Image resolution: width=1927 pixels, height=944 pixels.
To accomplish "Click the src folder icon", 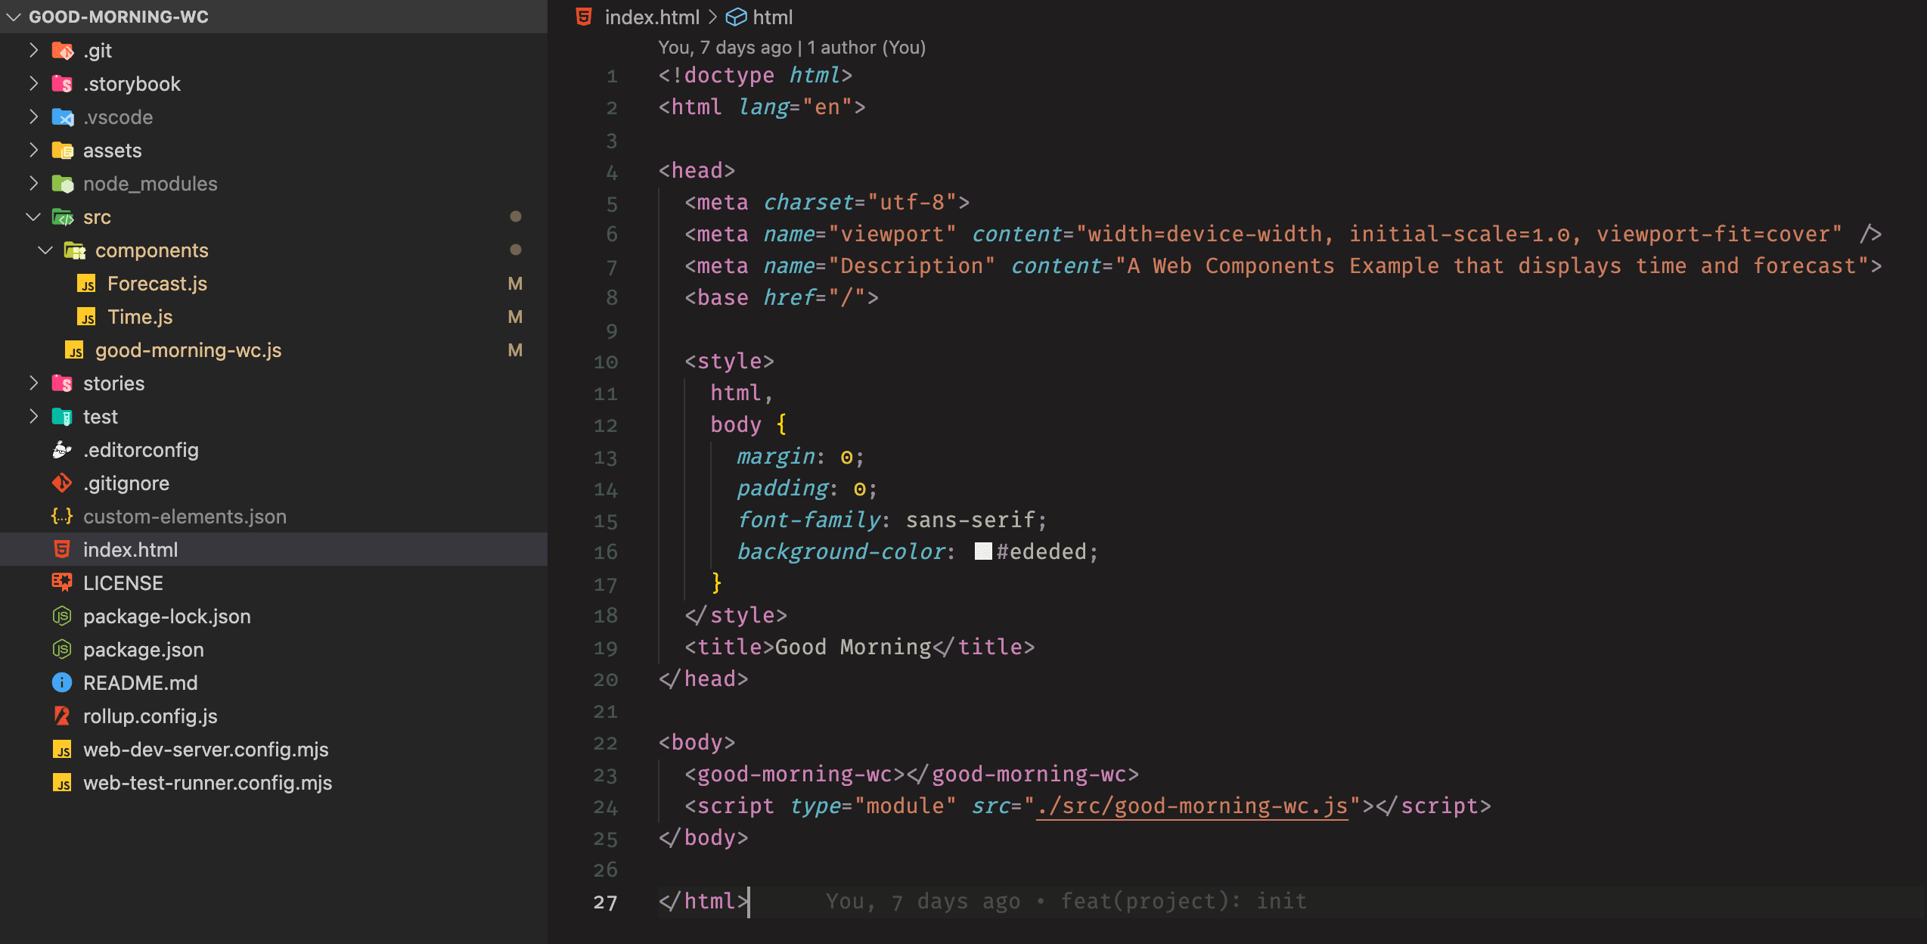I will coord(62,217).
